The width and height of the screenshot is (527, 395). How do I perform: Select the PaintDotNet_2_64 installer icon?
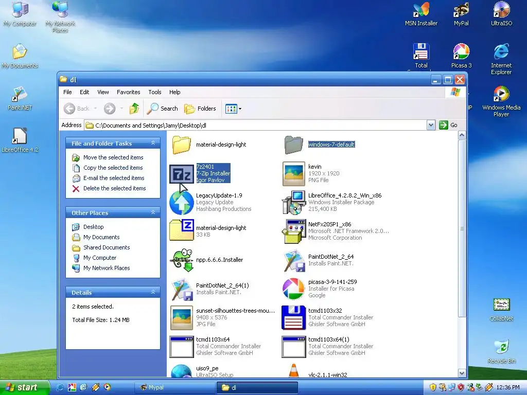[x=294, y=260]
